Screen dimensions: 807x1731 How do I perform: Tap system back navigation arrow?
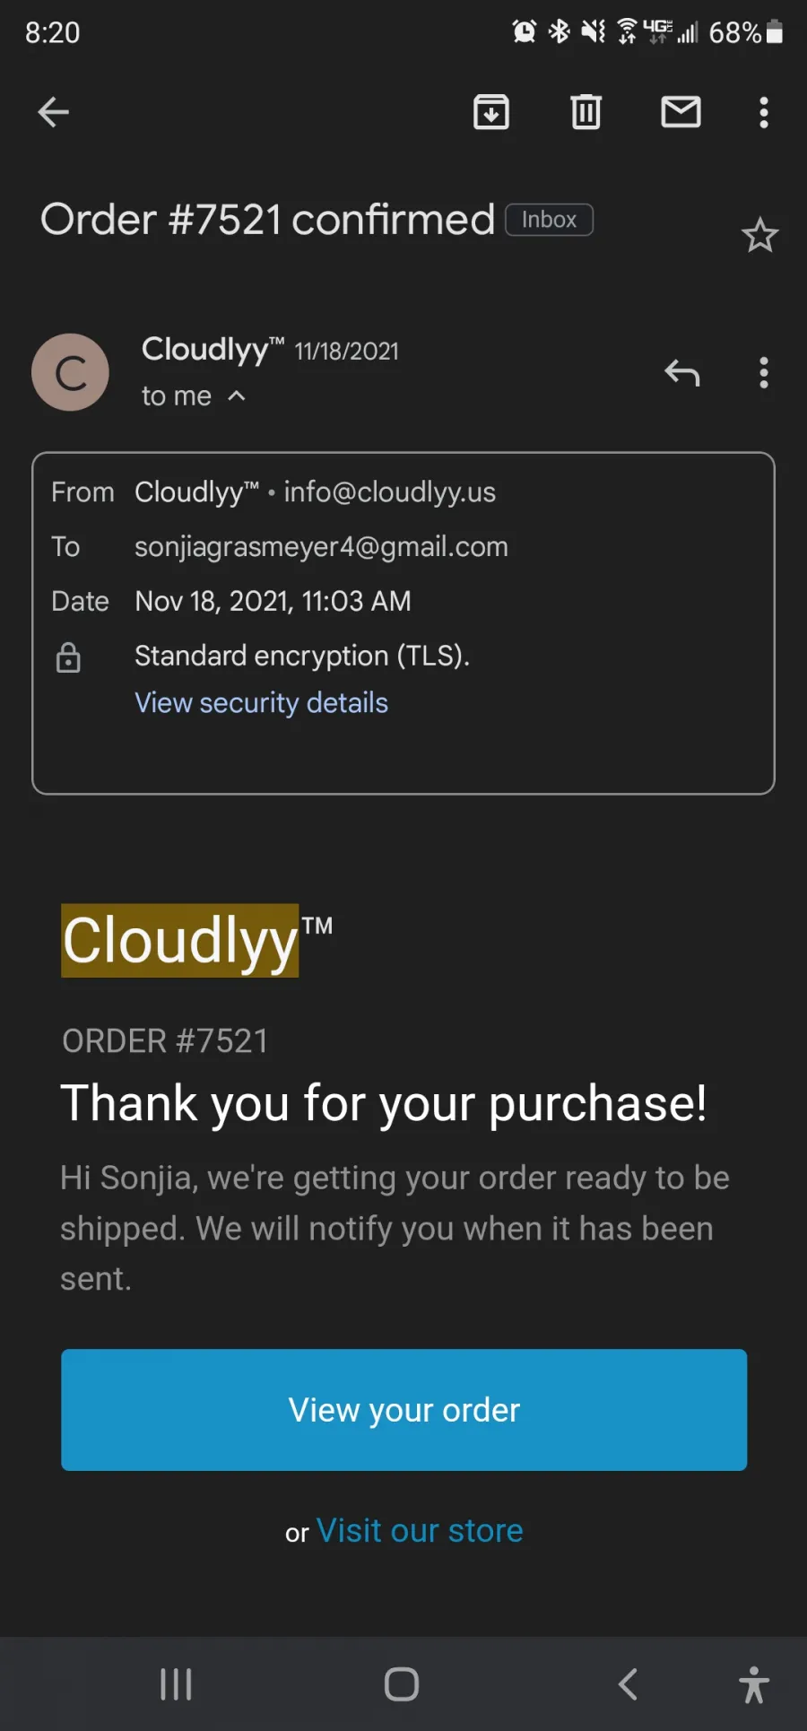(628, 1684)
